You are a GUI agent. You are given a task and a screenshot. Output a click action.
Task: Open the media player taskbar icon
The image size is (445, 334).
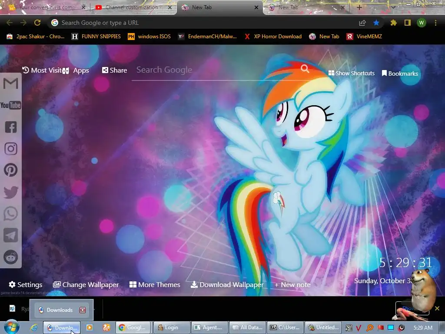[90, 327]
